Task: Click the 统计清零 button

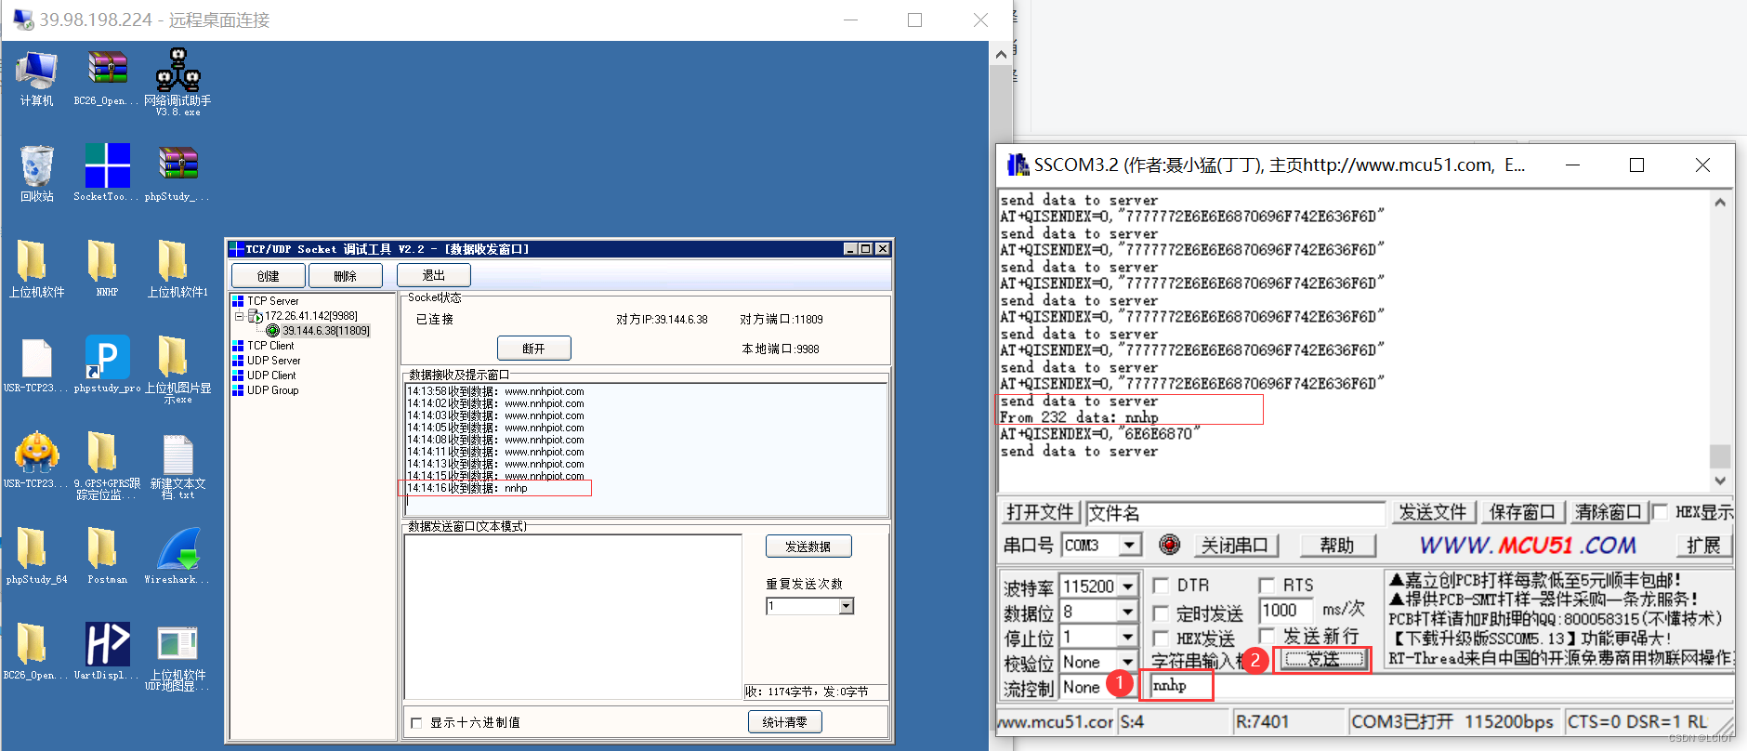Action: click(x=785, y=722)
